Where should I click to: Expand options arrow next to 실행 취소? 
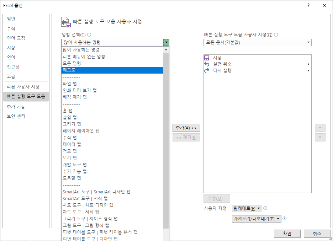coord(309,64)
